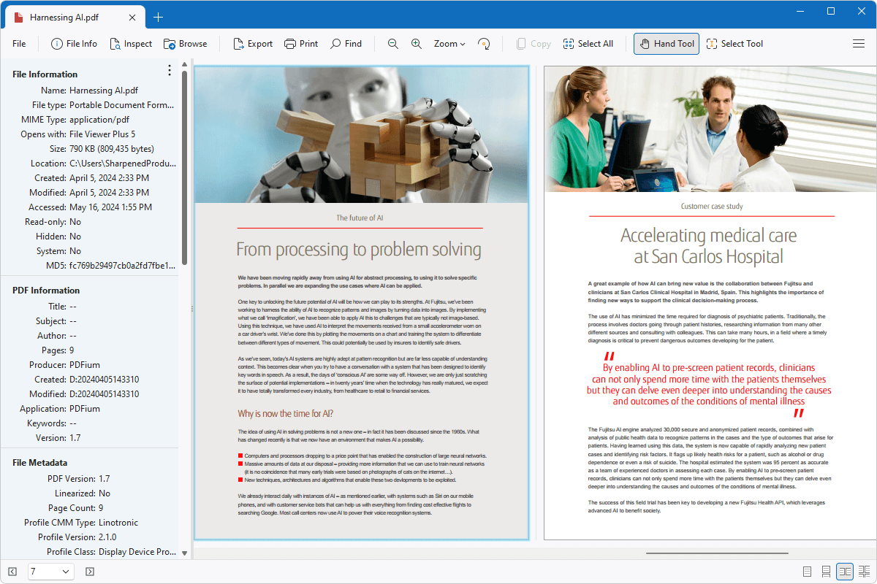Open the File Info panel
Viewport: 877px width, 584px height.
74,44
